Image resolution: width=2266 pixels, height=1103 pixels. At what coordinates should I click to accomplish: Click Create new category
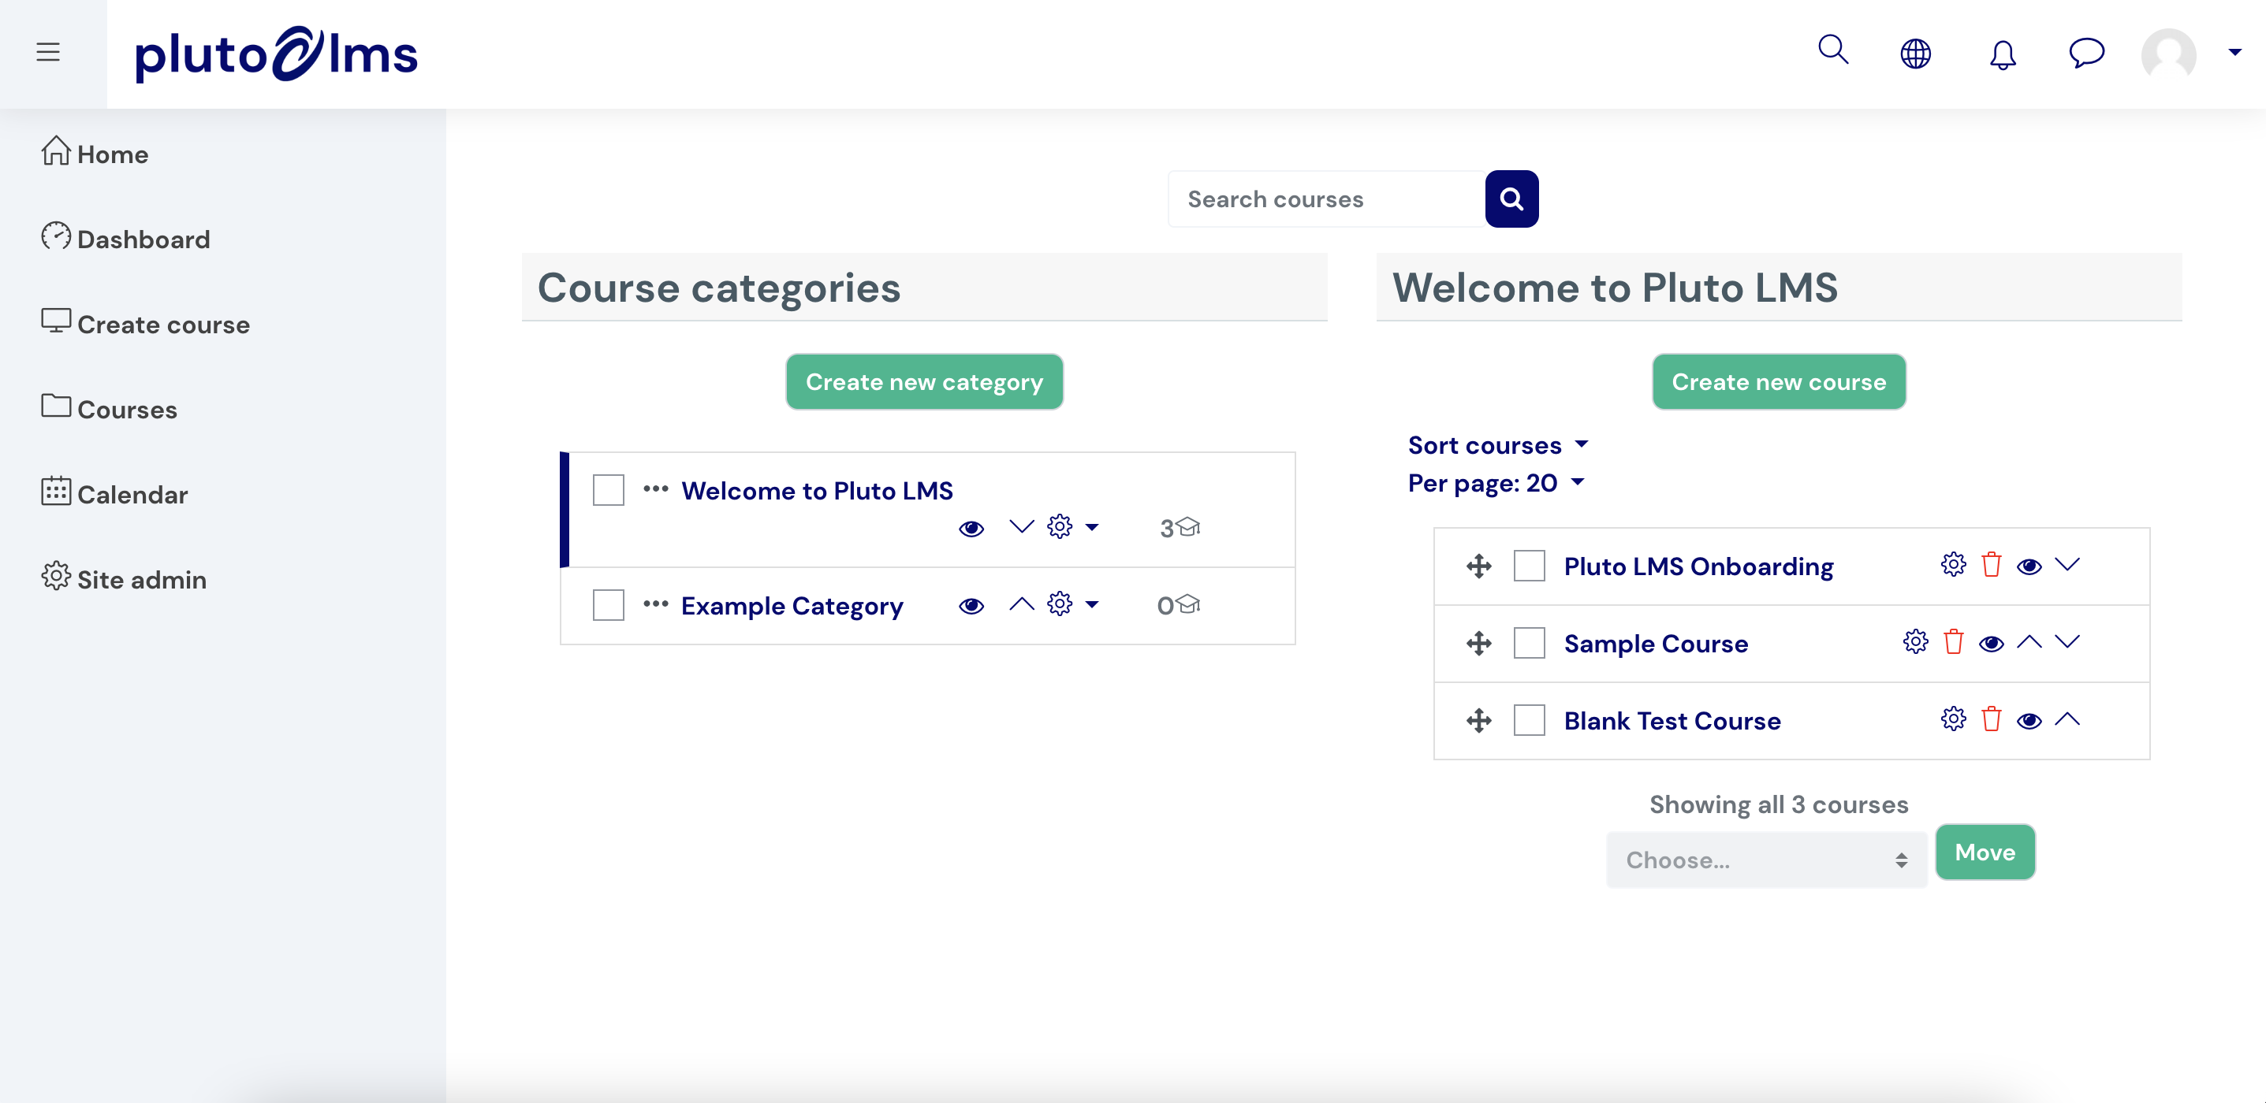[x=925, y=382]
